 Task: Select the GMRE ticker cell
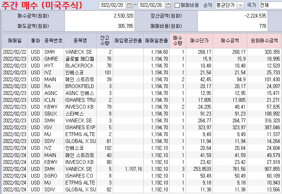tap(53, 59)
